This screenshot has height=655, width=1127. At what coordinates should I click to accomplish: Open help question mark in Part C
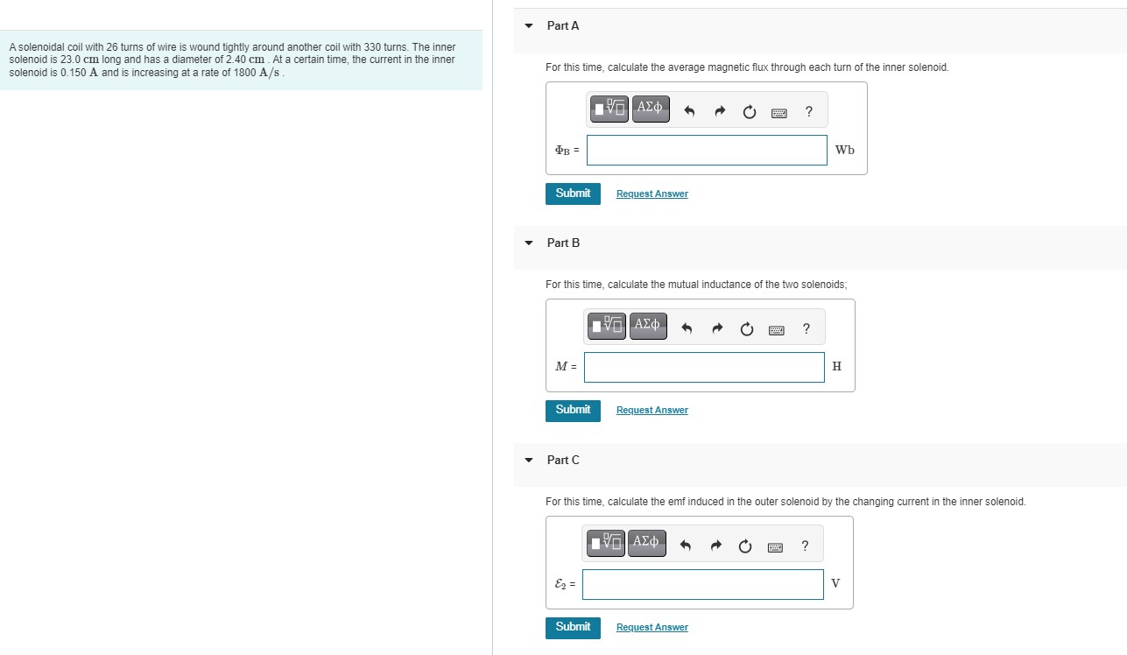[x=805, y=546]
